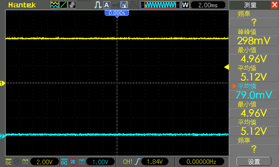This screenshot has width=279, height=167.
Task: Click the greyed-out printer icon
Action: pos(133,5)
